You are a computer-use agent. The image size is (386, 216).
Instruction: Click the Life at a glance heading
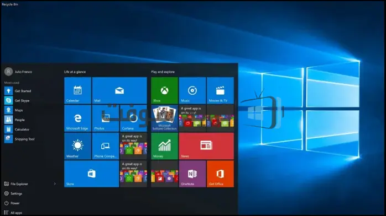coord(75,72)
